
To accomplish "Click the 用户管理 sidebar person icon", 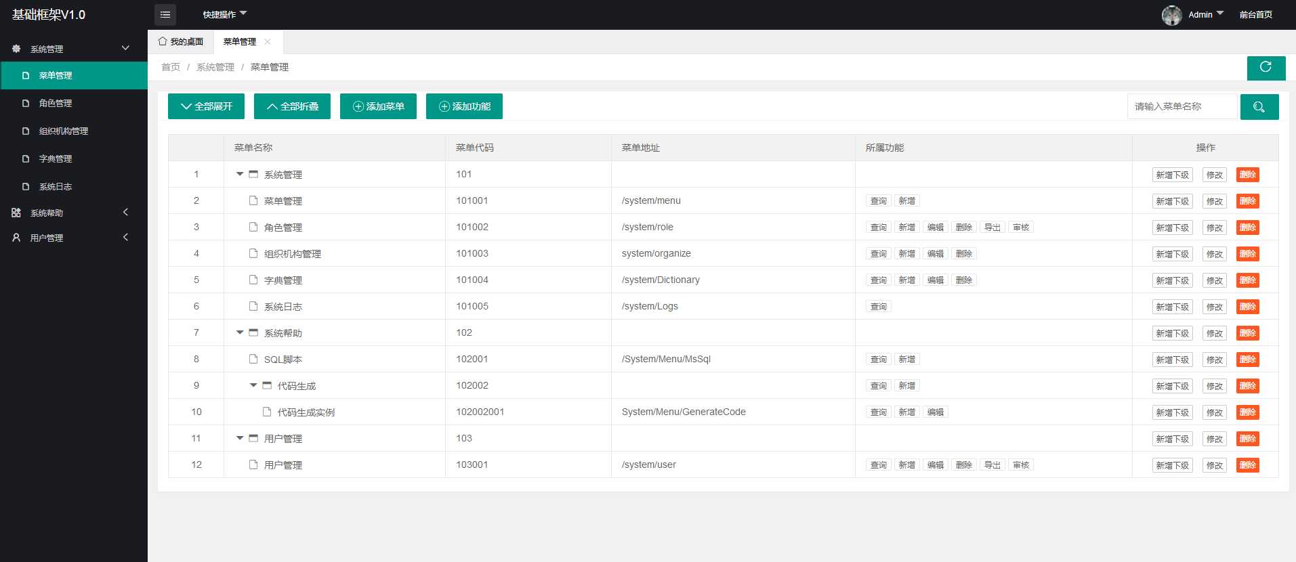I will (x=16, y=238).
